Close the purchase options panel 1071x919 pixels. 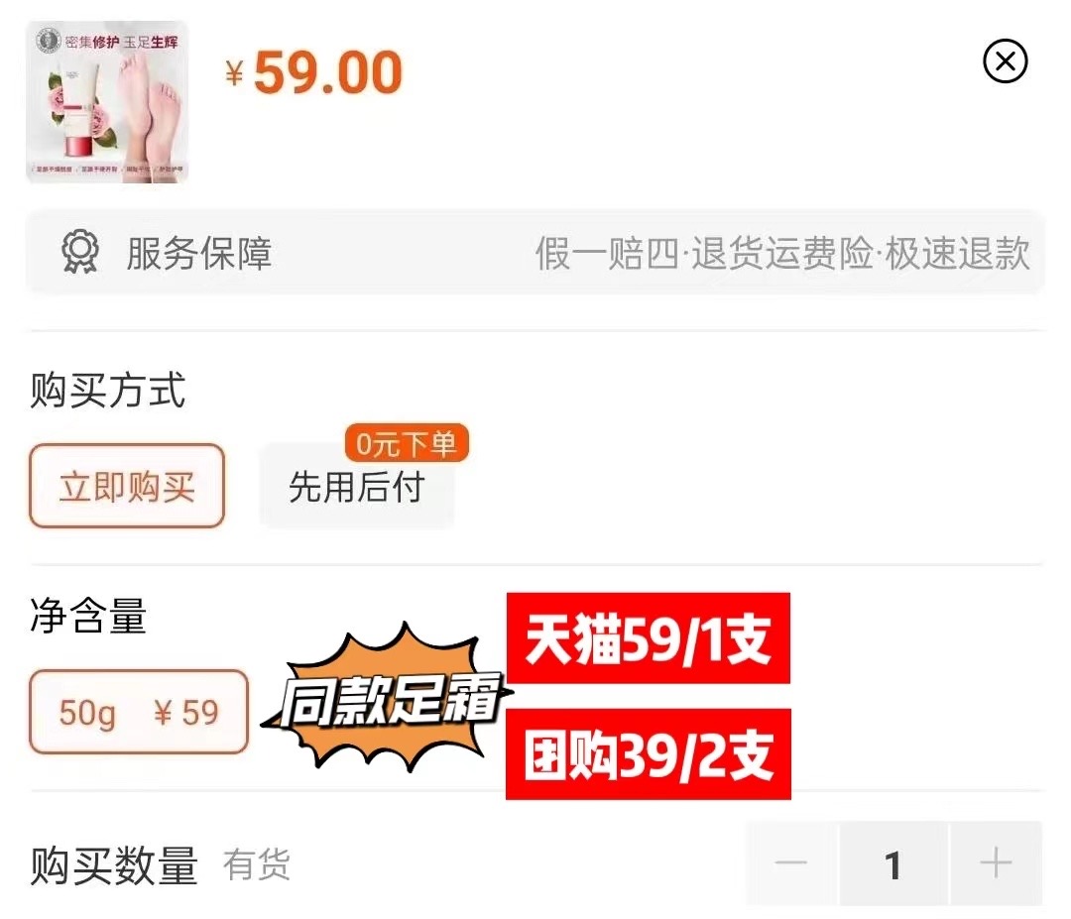click(x=1005, y=61)
